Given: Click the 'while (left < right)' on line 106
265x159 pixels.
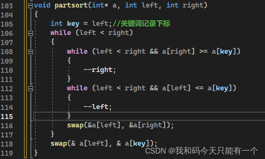Looking at the screenshot, I should 92,33.
